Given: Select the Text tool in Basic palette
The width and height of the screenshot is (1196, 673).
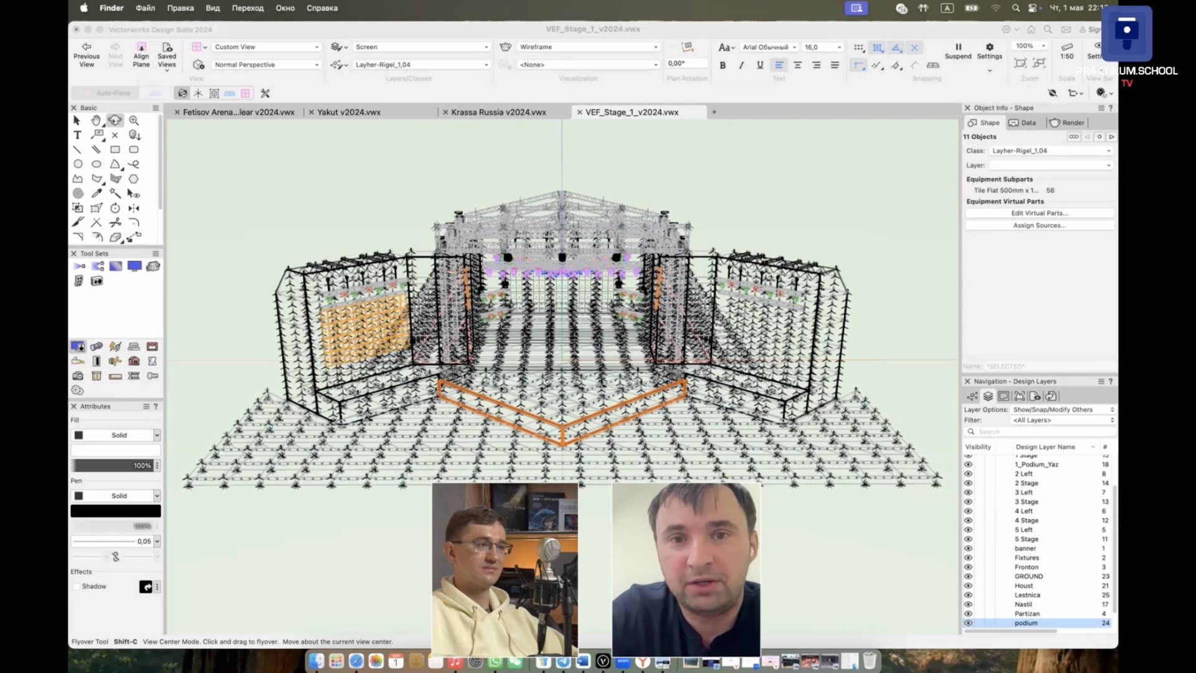Looking at the screenshot, I should (77, 135).
